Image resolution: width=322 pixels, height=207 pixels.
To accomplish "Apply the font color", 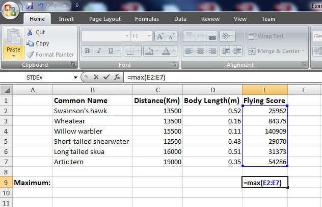I will coord(166,51).
